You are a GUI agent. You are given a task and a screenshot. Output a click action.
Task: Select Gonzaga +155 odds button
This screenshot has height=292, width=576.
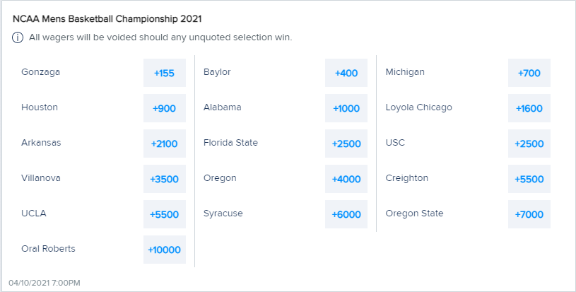point(164,73)
